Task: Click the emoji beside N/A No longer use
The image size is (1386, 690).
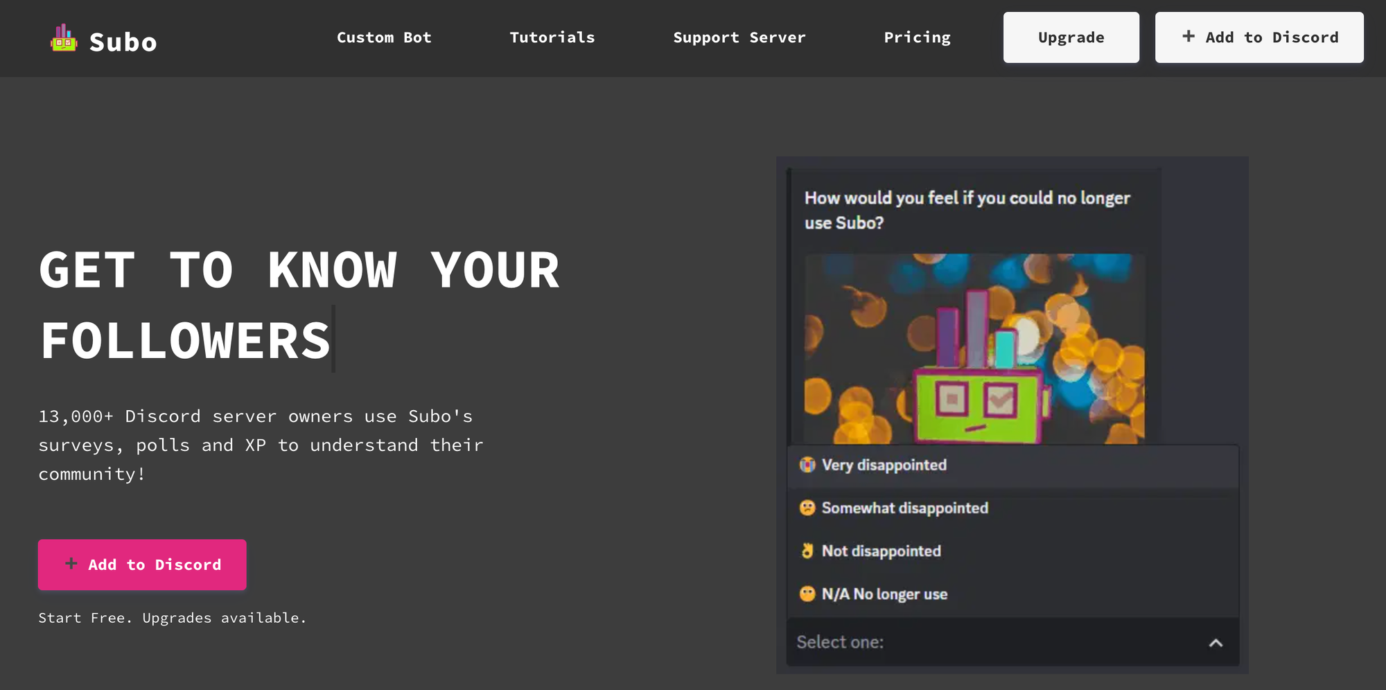Action: point(807,594)
